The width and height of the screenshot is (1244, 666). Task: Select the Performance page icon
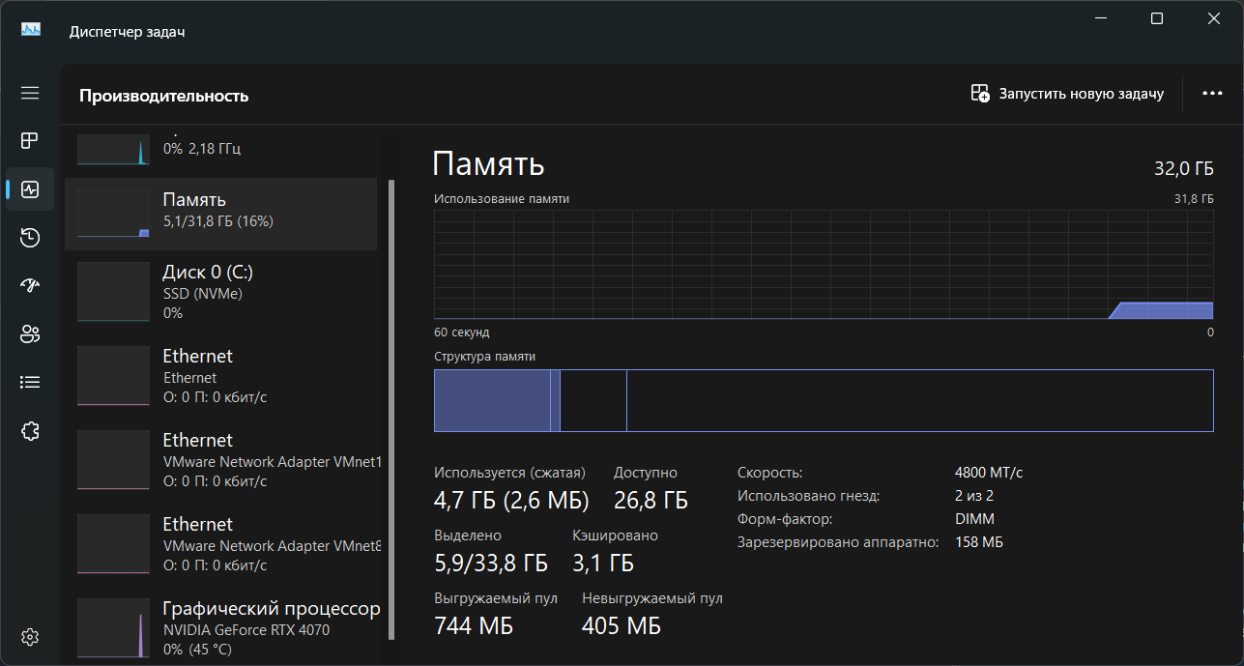point(30,188)
